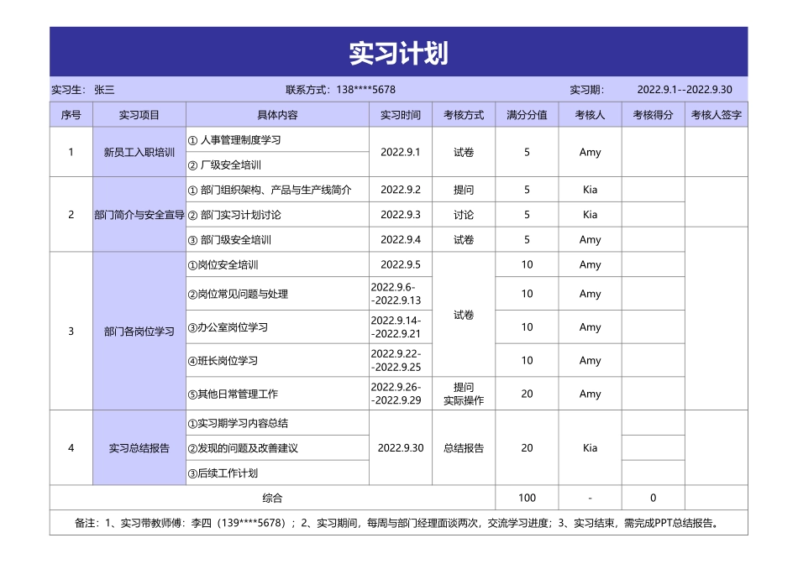Select cell ③ 部门级安全培训
The image size is (798, 564).
click(x=277, y=239)
